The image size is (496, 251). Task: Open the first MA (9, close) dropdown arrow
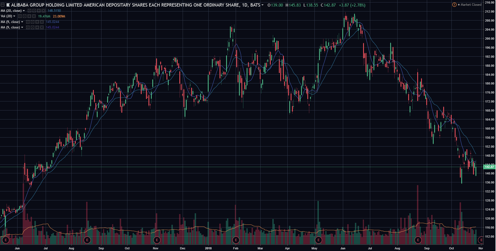coord(22,22)
